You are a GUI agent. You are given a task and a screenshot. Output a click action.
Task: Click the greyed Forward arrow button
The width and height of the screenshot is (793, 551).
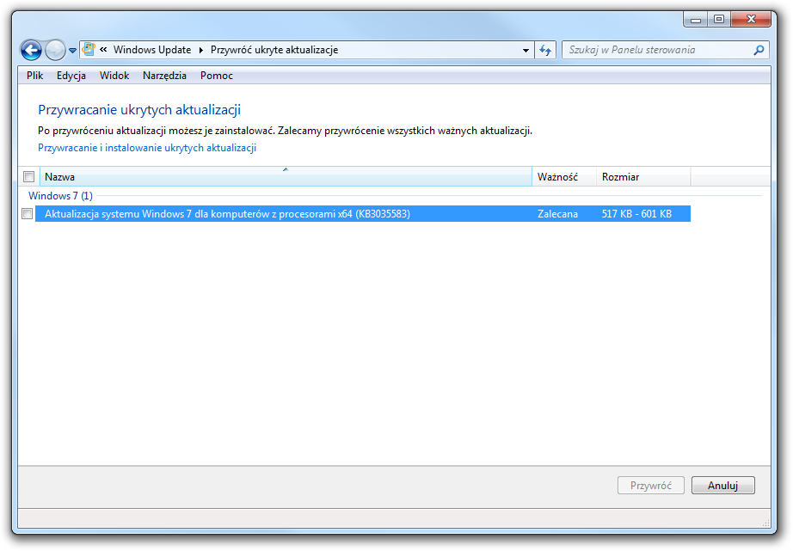coord(55,50)
